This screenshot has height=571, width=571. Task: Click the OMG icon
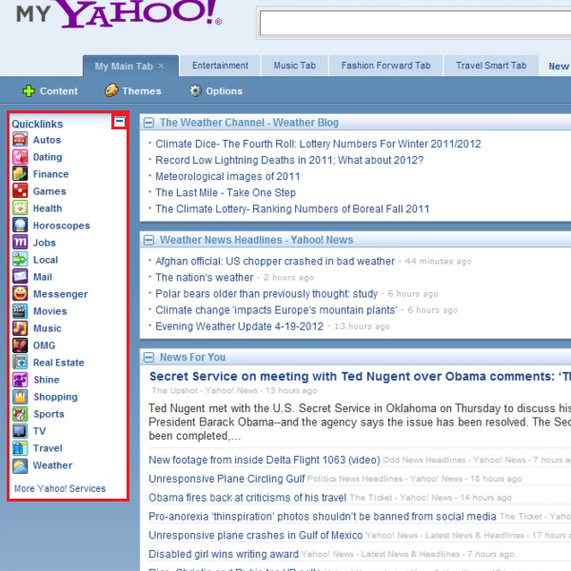(20, 345)
